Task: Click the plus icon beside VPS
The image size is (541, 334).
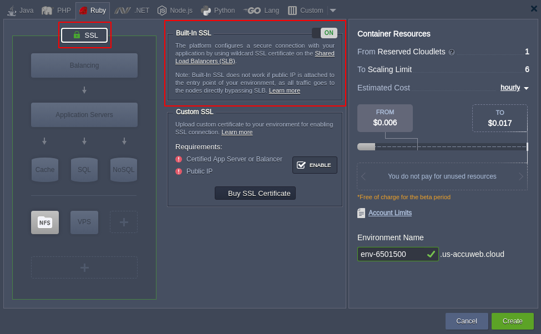Action: click(123, 222)
